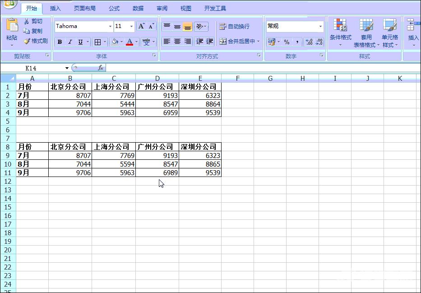
Task: Select cell B2 containing 8707
Action: (x=70, y=95)
